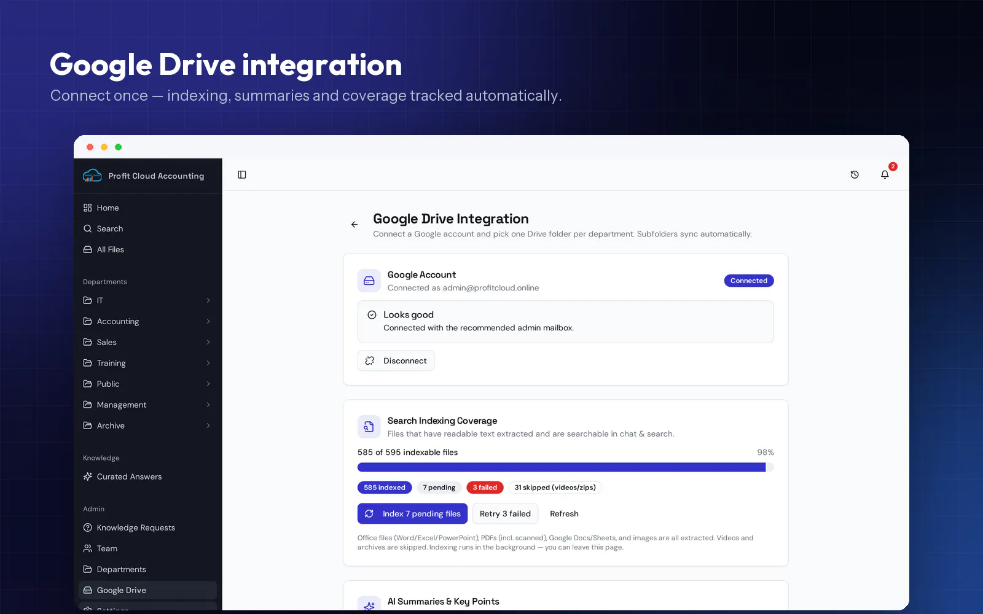Screen dimensions: 983x614
Task: Click the Public folder icon
Action: pyautogui.click(x=88, y=384)
